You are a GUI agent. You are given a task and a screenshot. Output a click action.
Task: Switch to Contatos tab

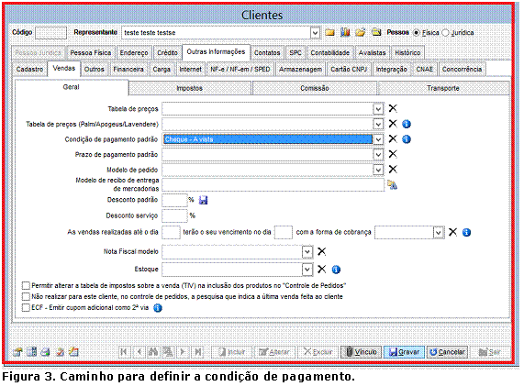(267, 53)
